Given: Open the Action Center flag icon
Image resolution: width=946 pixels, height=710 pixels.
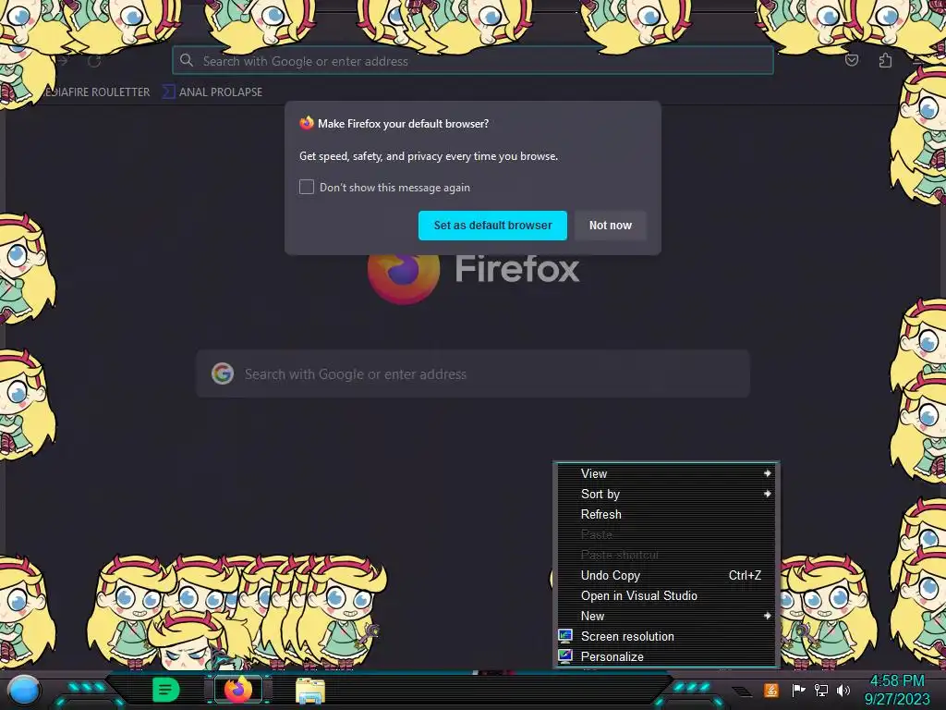Looking at the screenshot, I should click(798, 690).
